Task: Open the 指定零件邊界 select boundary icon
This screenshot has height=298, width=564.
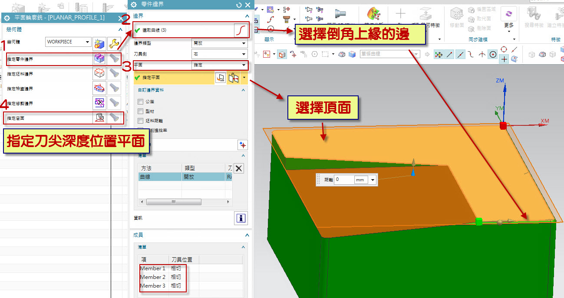Action: tap(99, 59)
